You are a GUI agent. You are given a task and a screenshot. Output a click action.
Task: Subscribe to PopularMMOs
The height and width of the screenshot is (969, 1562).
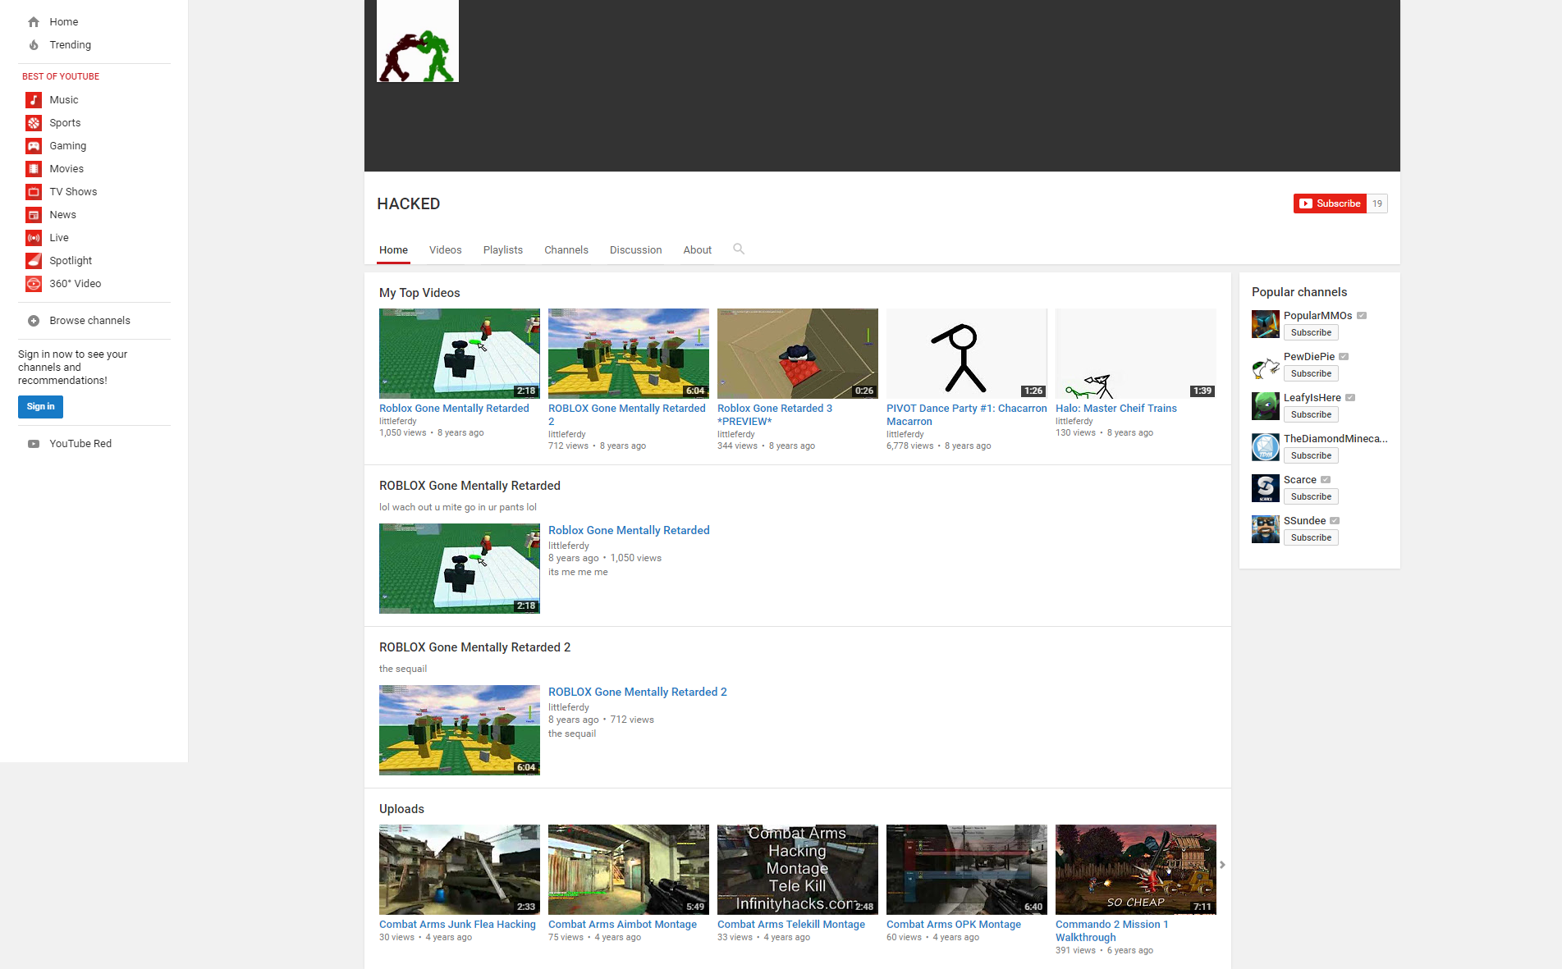pyautogui.click(x=1311, y=332)
